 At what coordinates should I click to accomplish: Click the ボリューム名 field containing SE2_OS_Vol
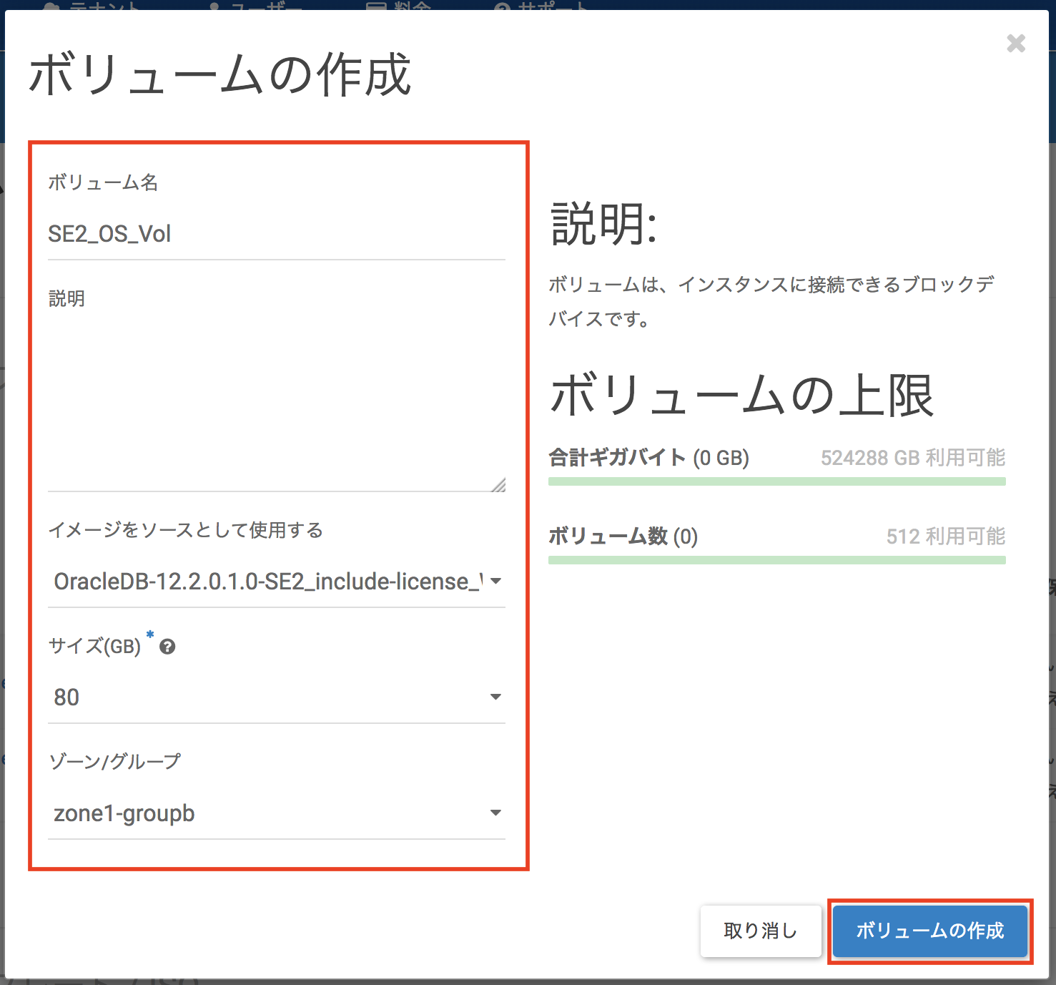pyautogui.click(x=276, y=234)
